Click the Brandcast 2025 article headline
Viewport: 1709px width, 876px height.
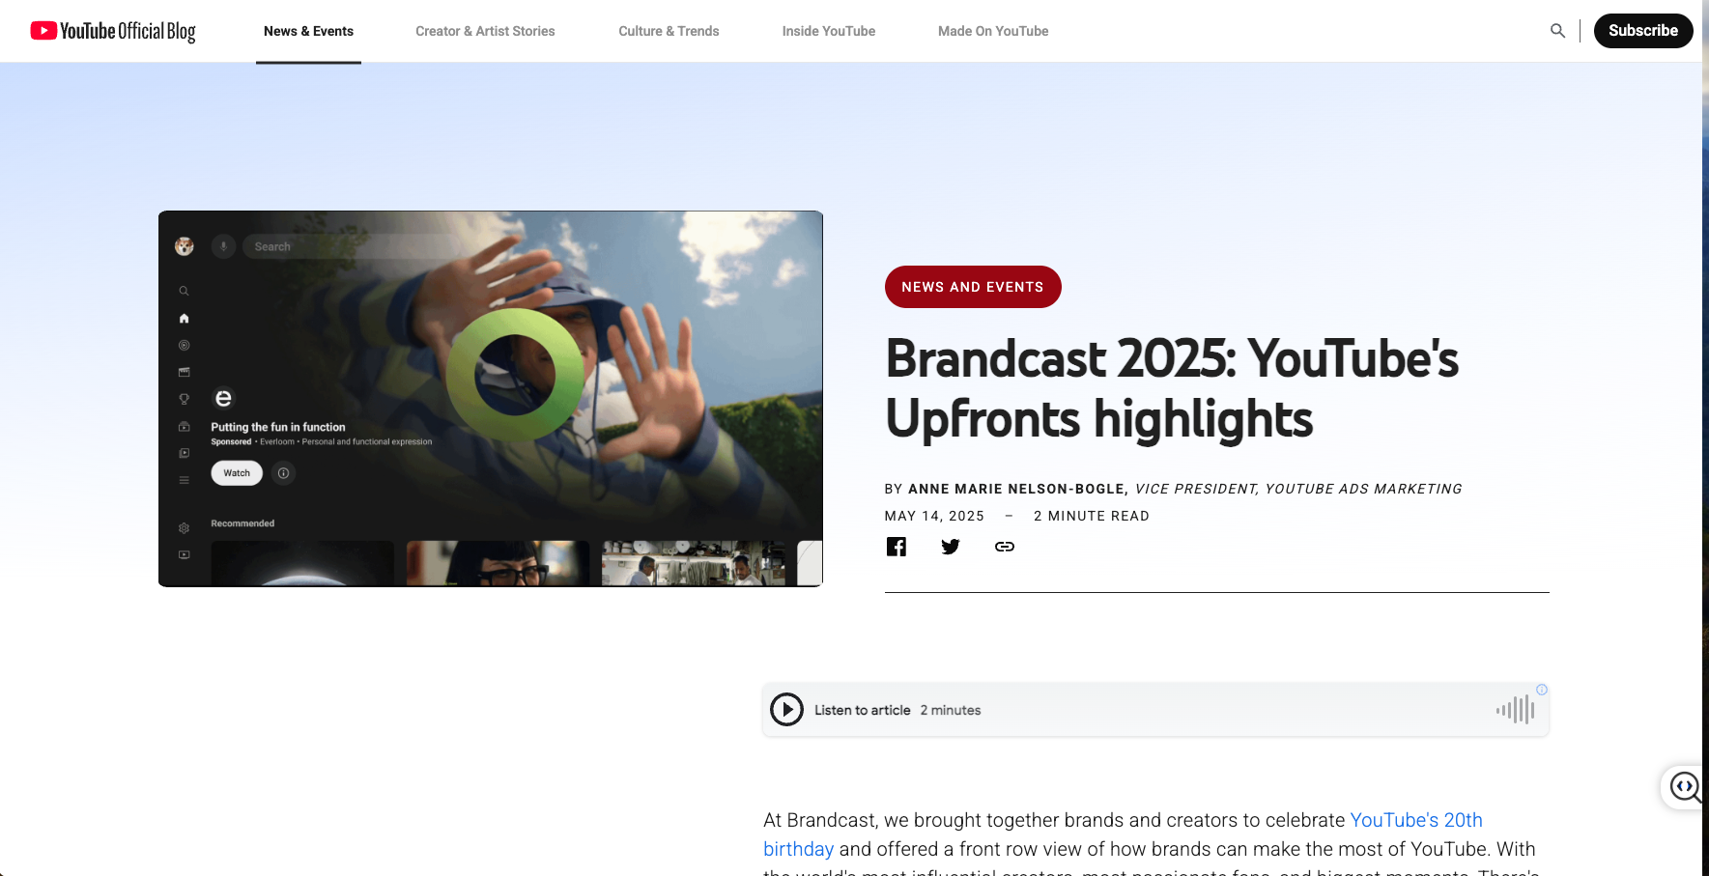1172,389
